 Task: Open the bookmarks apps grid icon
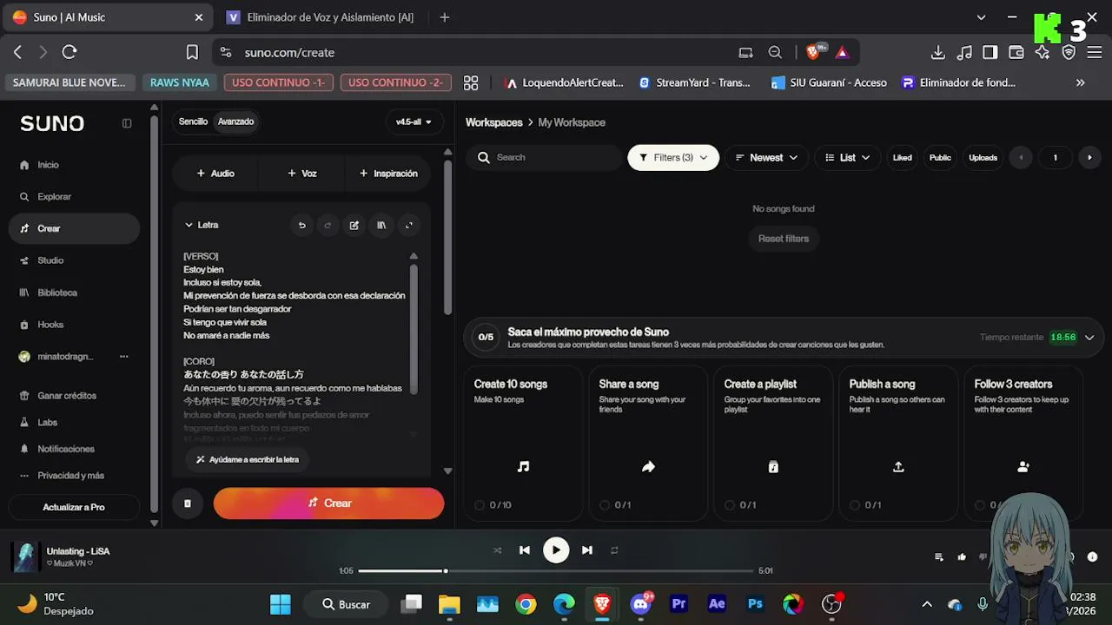point(471,82)
